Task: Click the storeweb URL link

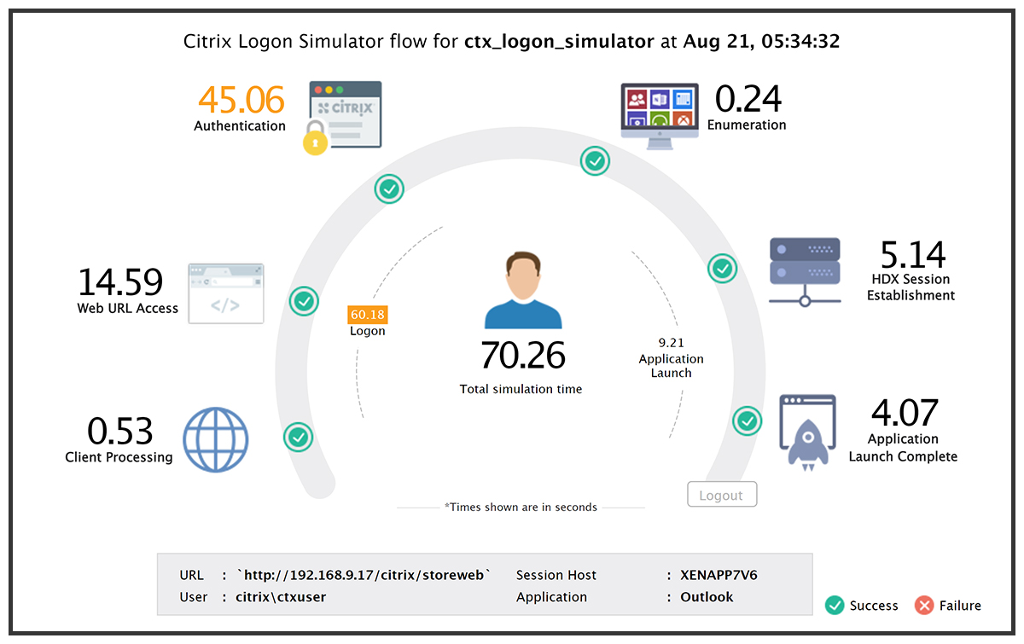Action: click(x=364, y=575)
